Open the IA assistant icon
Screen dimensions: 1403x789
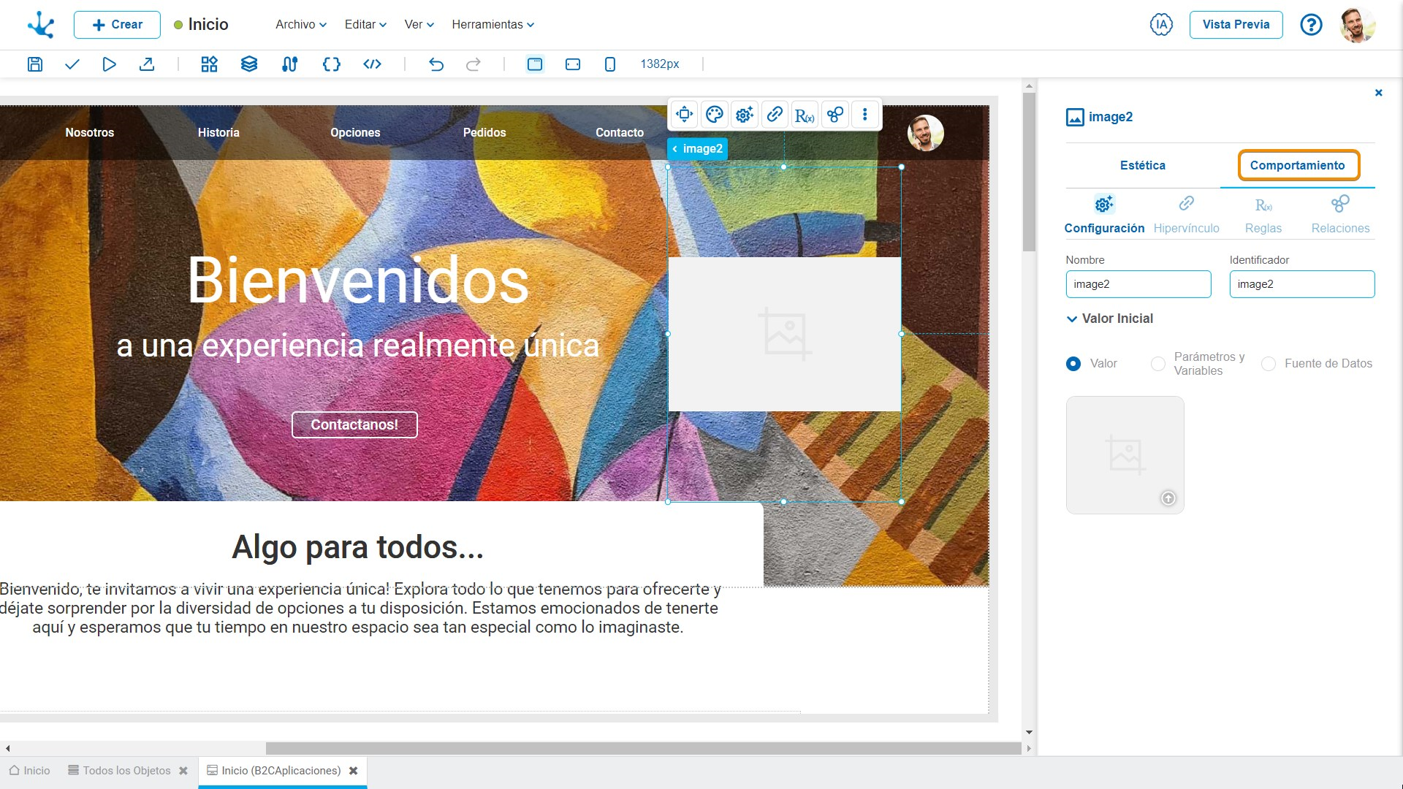(1161, 25)
